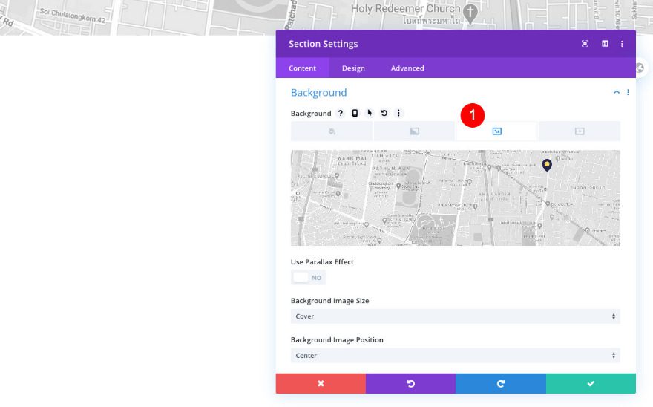
Task: Open the Section Settings three-dot menu
Action: coord(622,44)
